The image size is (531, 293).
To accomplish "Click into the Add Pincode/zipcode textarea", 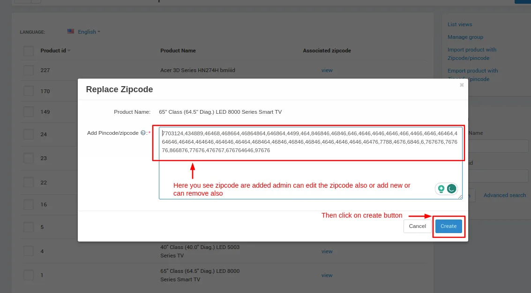I will [311, 163].
